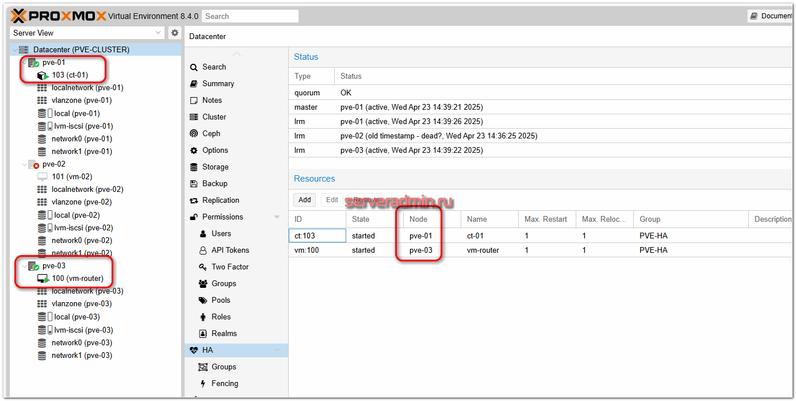
Task: Select localnetwork (pve-02) in the tree
Action: [87, 190]
